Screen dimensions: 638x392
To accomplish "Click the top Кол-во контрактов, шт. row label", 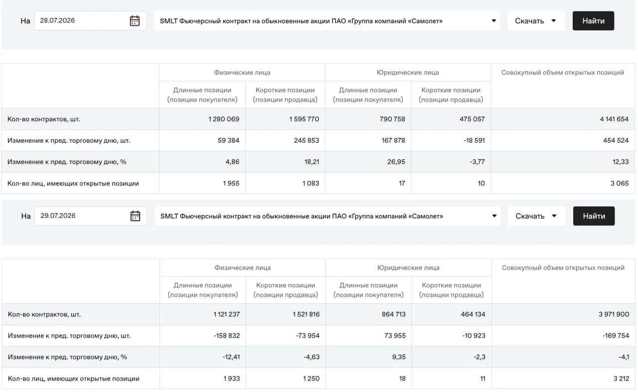I will pyautogui.click(x=44, y=119).
